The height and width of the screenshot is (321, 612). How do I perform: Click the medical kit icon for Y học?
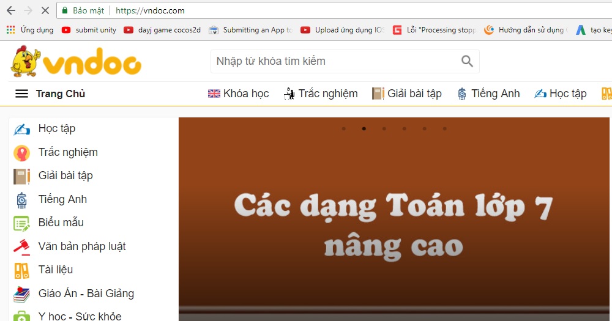coord(21,316)
